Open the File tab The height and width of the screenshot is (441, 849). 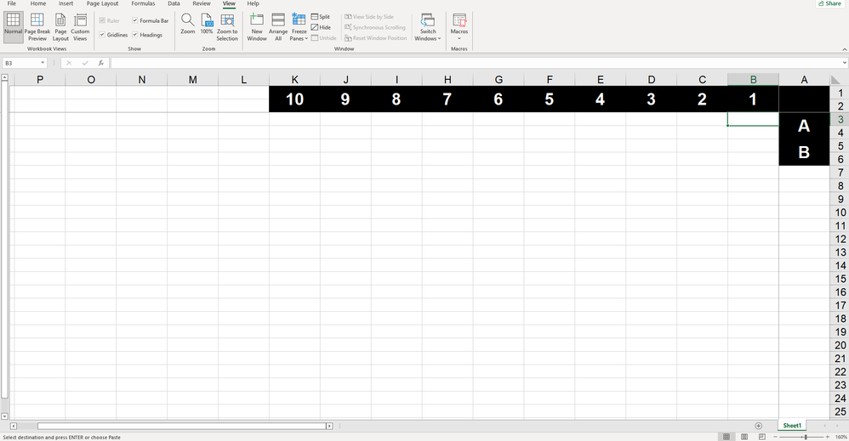pyautogui.click(x=11, y=3)
